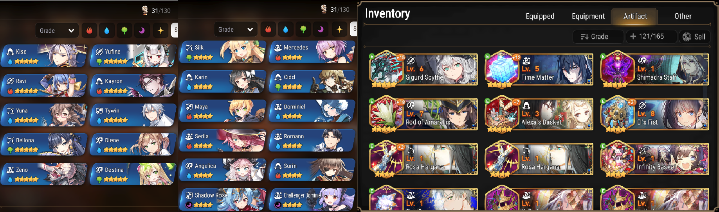Select the dark moon element filter icon in middle panel
The width and height of the screenshot is (719, 212).
click(x=321, y=29)
